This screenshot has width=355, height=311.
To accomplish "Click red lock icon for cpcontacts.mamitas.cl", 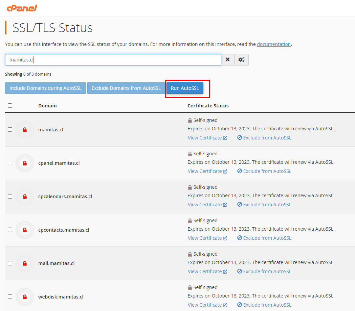I will point(25,230).
